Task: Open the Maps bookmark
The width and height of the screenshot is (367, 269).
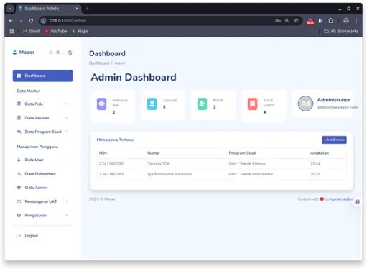Action: click(80, 31)
